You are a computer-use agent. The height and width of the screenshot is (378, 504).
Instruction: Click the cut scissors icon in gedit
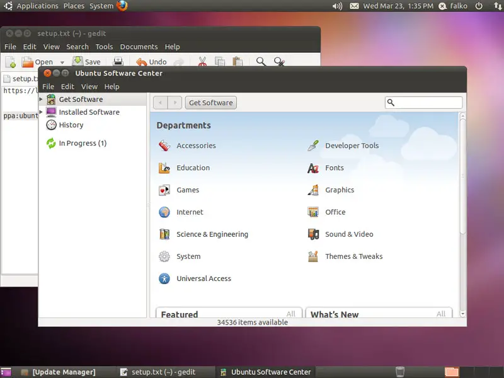pos(202,61)
